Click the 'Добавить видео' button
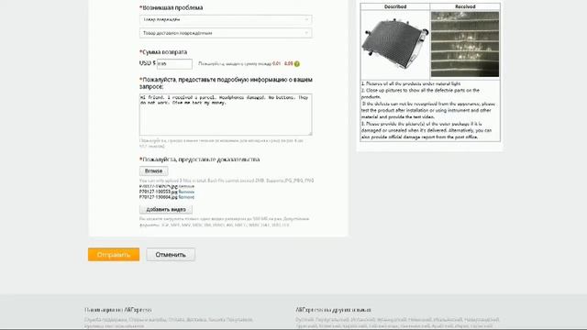 pos(166,210)
